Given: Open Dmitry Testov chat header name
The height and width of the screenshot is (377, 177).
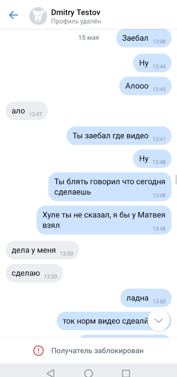Looking at the screenshot, I should coord(76,12).
